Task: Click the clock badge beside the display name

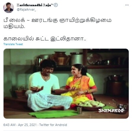Action: tap(56, 5)
